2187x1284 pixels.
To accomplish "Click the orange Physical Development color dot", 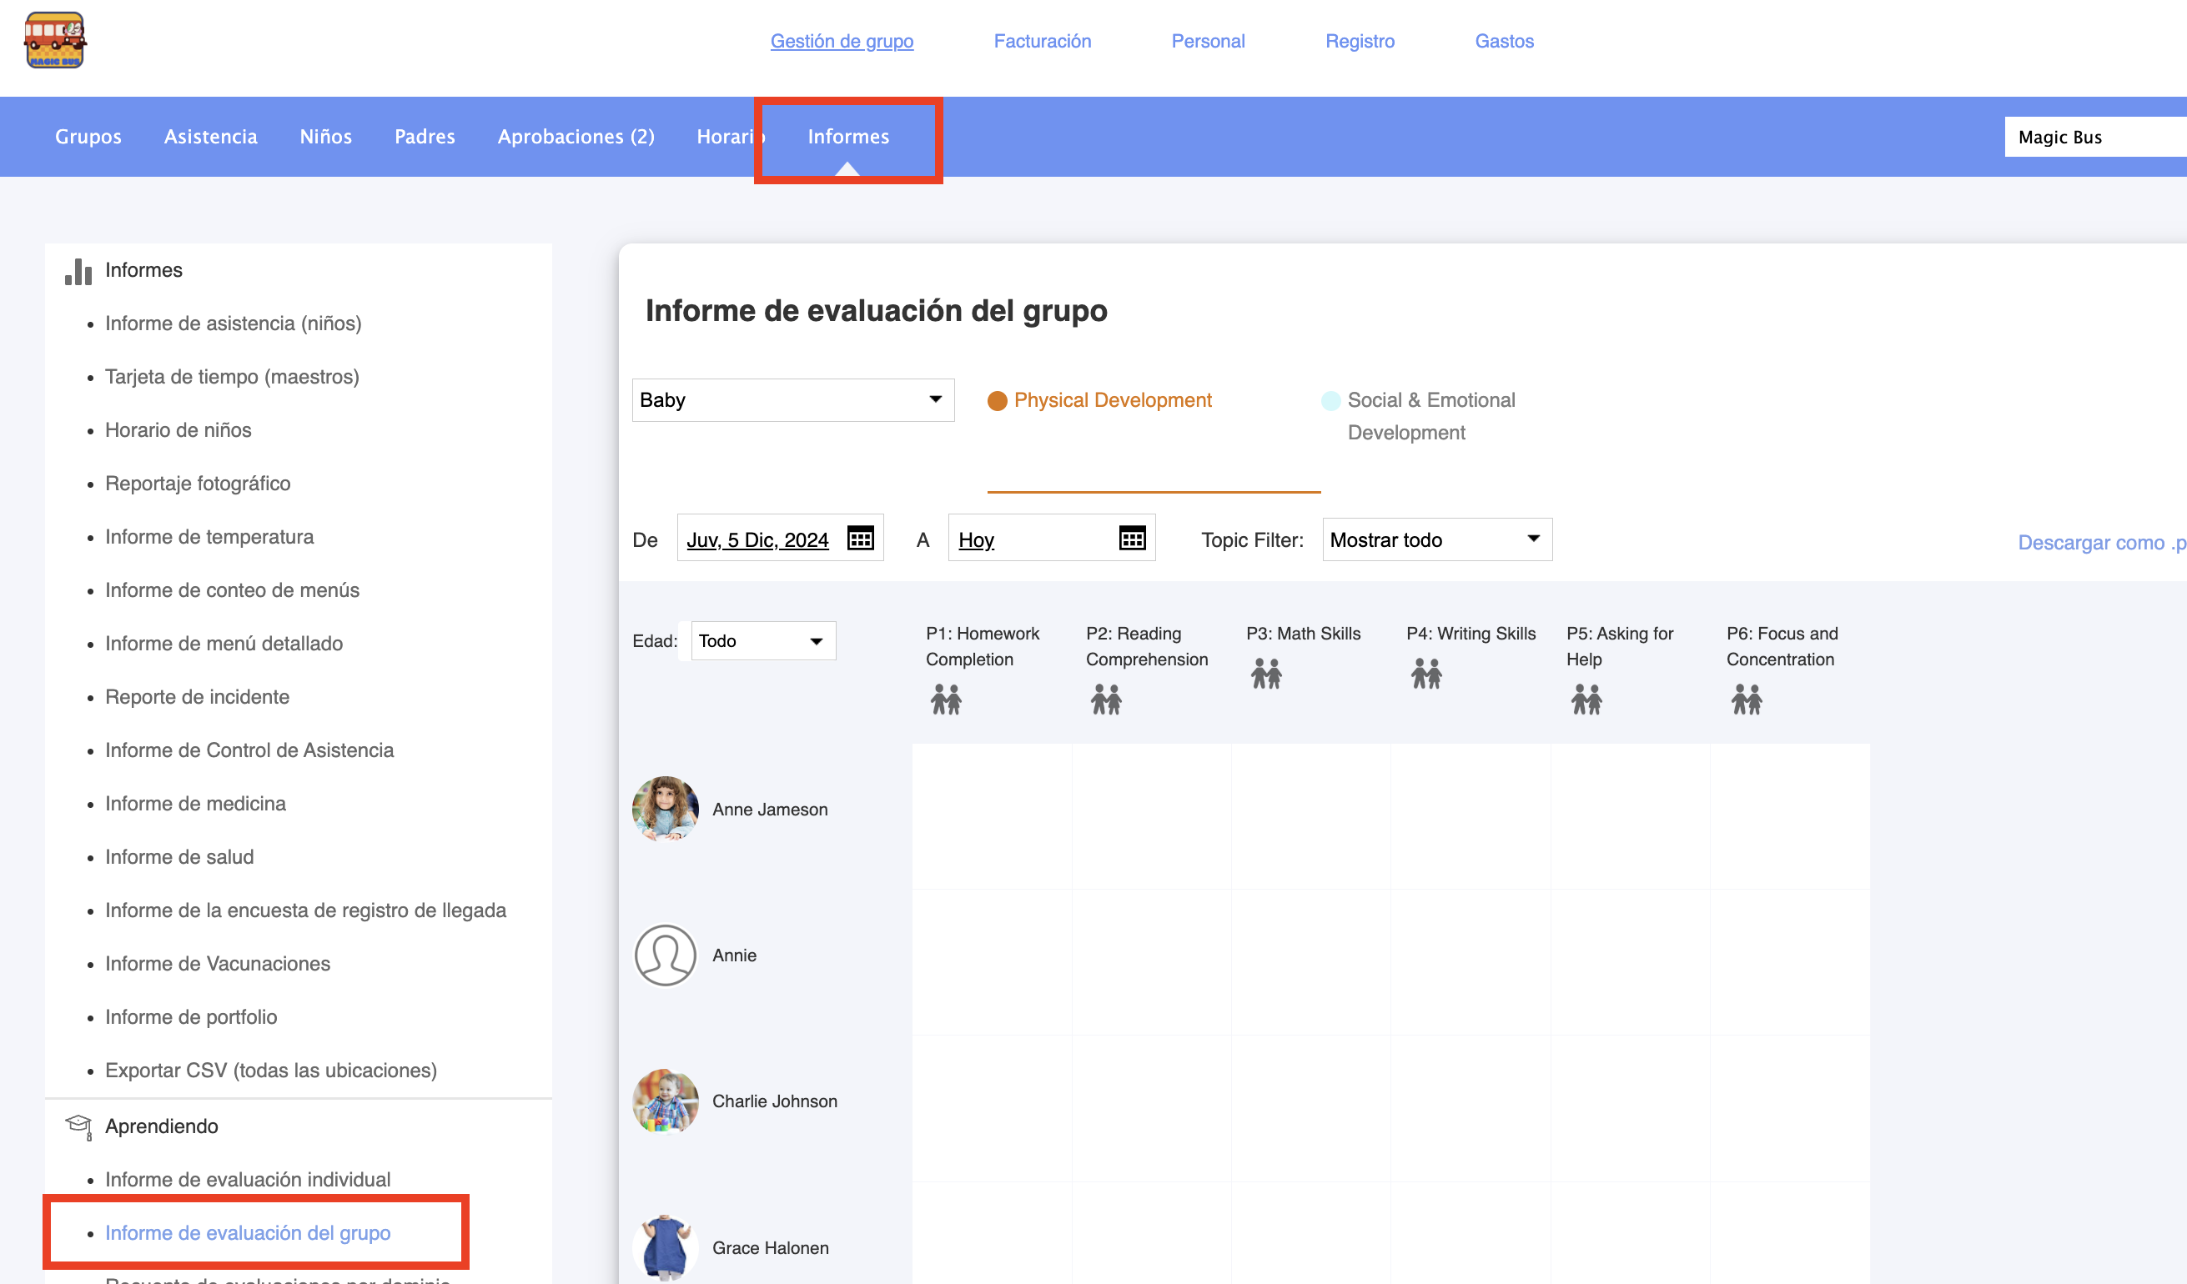I will coord(998,401).
